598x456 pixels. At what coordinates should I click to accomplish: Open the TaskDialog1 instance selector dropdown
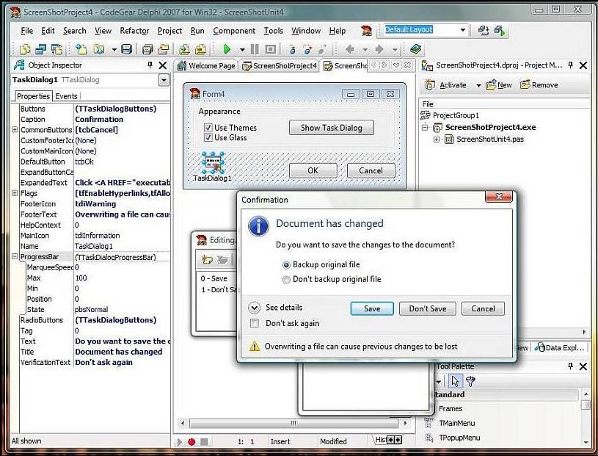(x=164, y=80)
